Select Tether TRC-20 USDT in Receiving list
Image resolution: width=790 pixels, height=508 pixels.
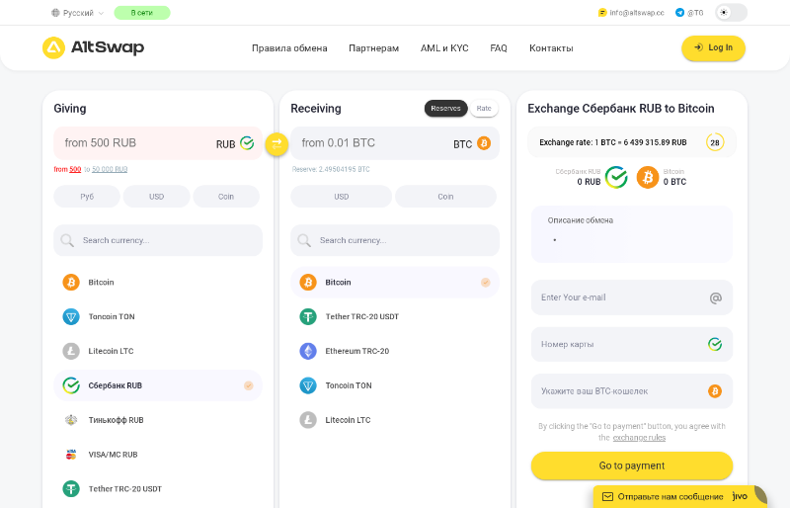point(361,316)
